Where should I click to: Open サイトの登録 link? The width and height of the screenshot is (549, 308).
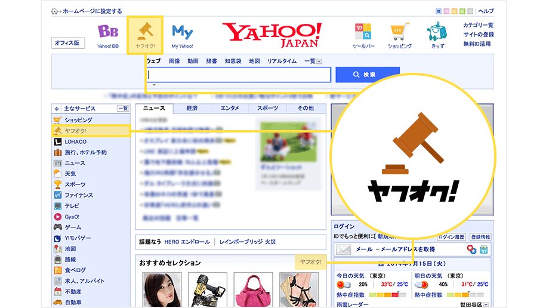click(479, 35)
